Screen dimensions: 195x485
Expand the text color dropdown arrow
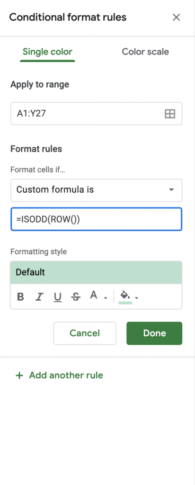[x=106, y=298]
